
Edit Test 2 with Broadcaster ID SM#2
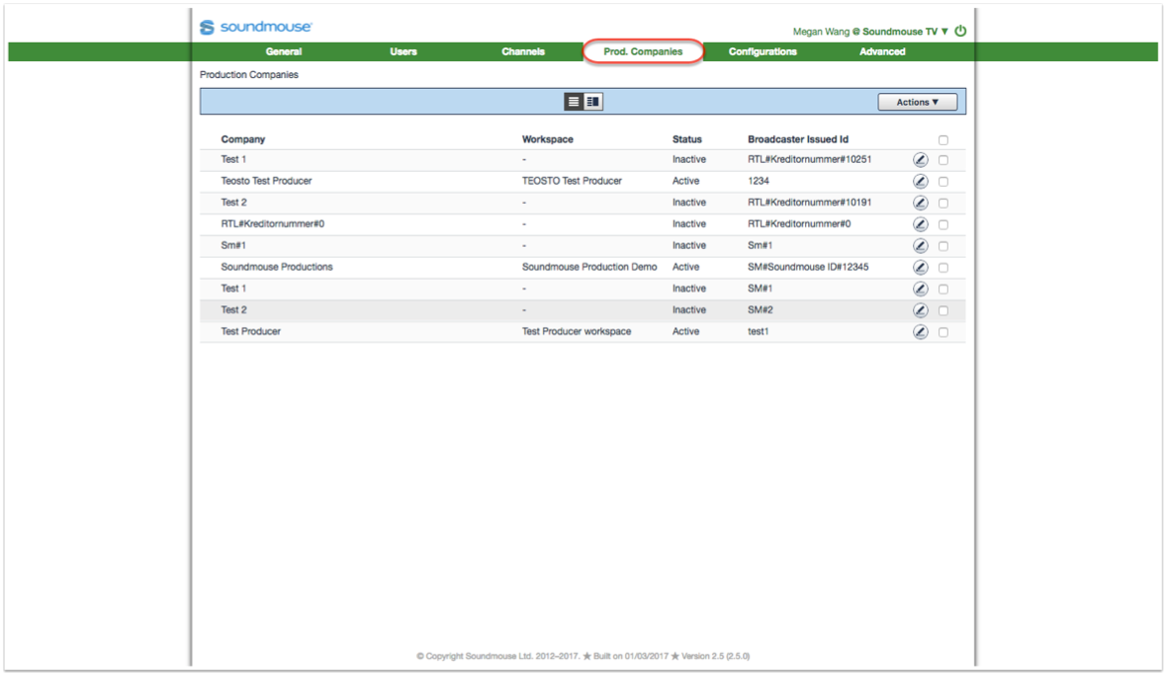920,310
